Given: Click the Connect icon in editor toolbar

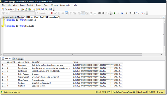Looking at the screenshot, I should tap(3, 13).
